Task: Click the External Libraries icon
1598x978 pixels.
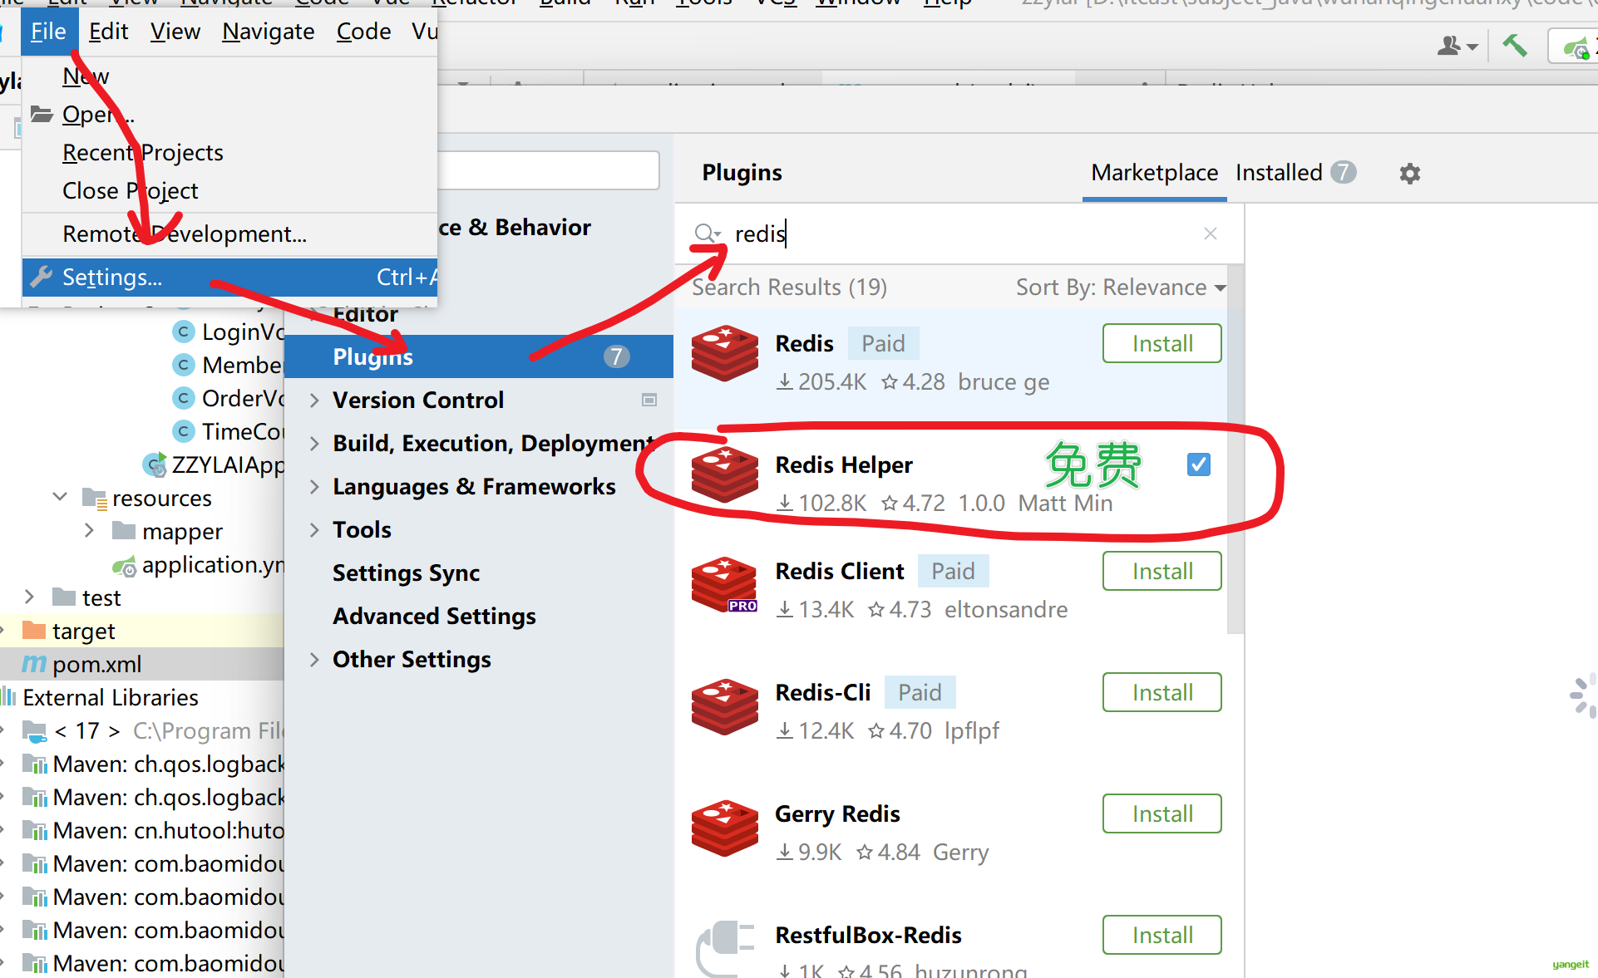Action: tap(8, 696)
